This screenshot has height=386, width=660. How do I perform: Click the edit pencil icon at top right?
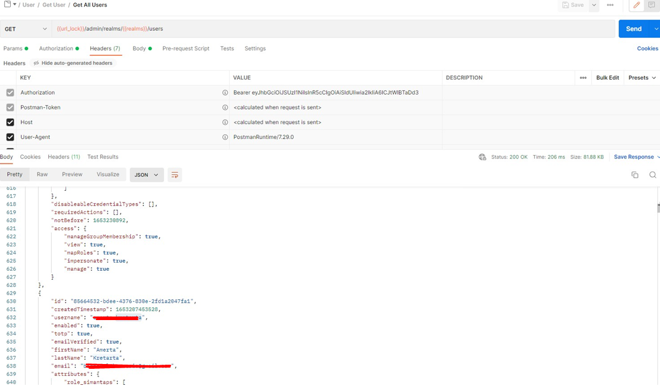tap(636, 5)
